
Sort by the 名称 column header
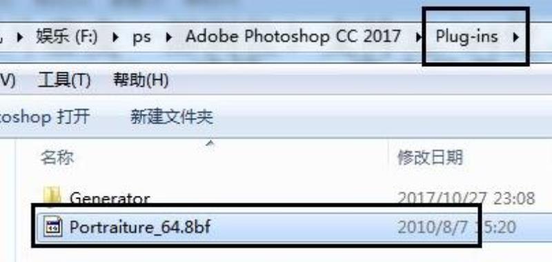tap(57, 158)
